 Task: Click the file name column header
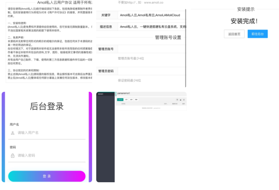coord(123,104)
